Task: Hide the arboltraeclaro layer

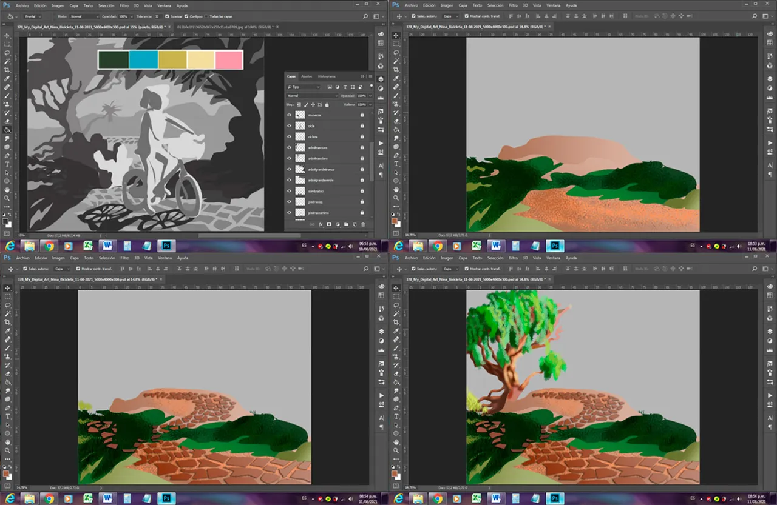Action: point(289,158)
